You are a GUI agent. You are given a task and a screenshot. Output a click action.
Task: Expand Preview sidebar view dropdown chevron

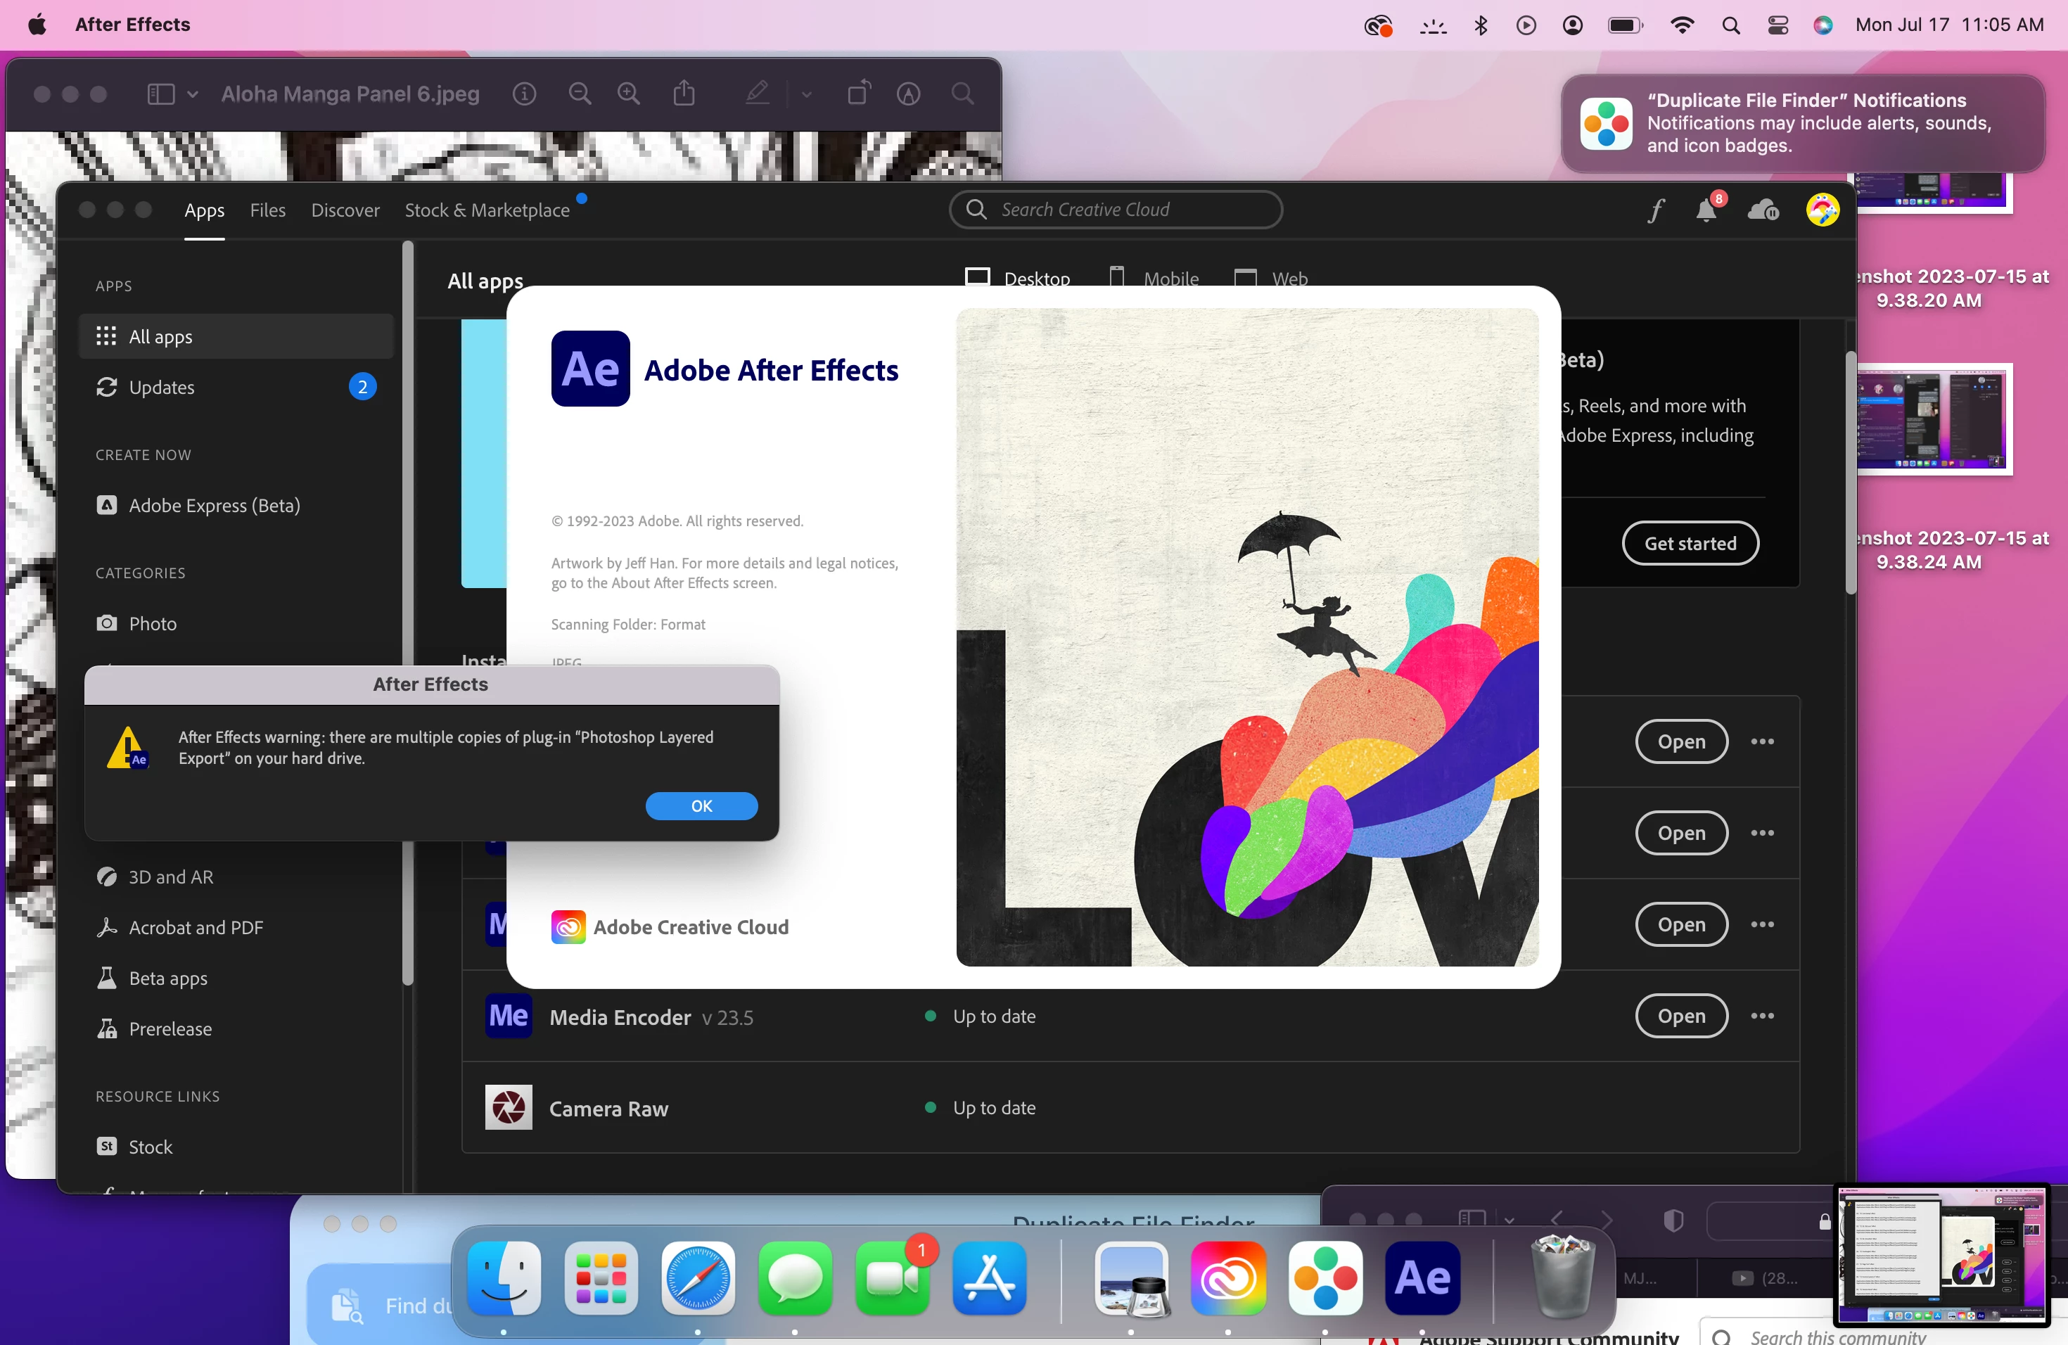point(193,94)
